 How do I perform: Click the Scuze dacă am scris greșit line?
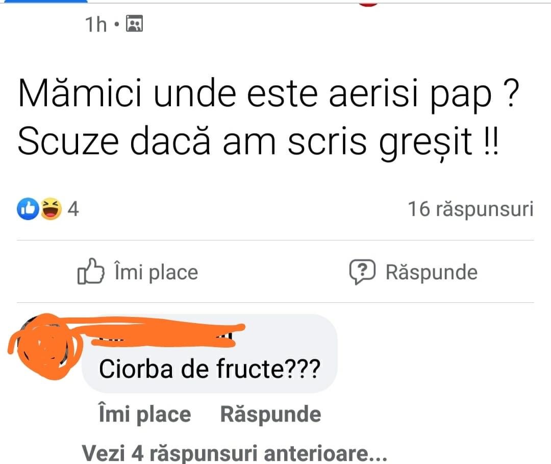point(258,142)
